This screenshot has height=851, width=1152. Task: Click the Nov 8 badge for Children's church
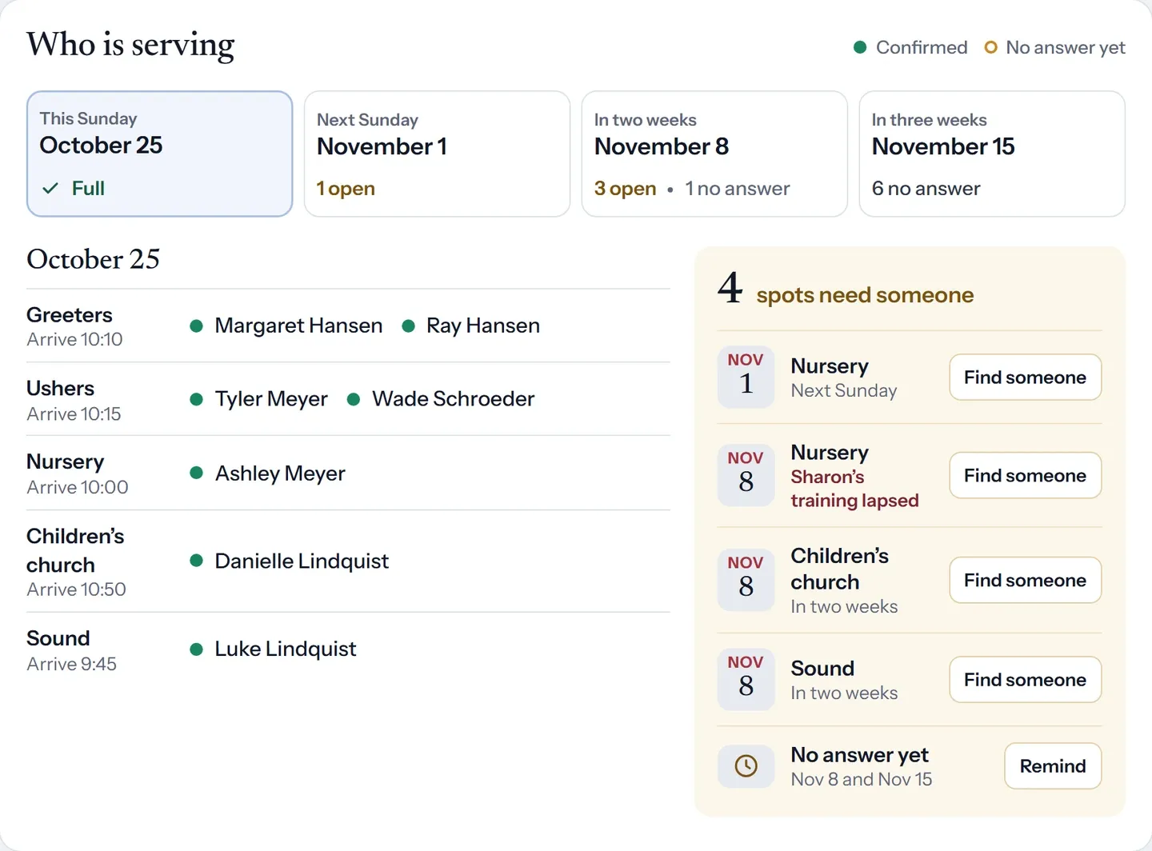746,580
